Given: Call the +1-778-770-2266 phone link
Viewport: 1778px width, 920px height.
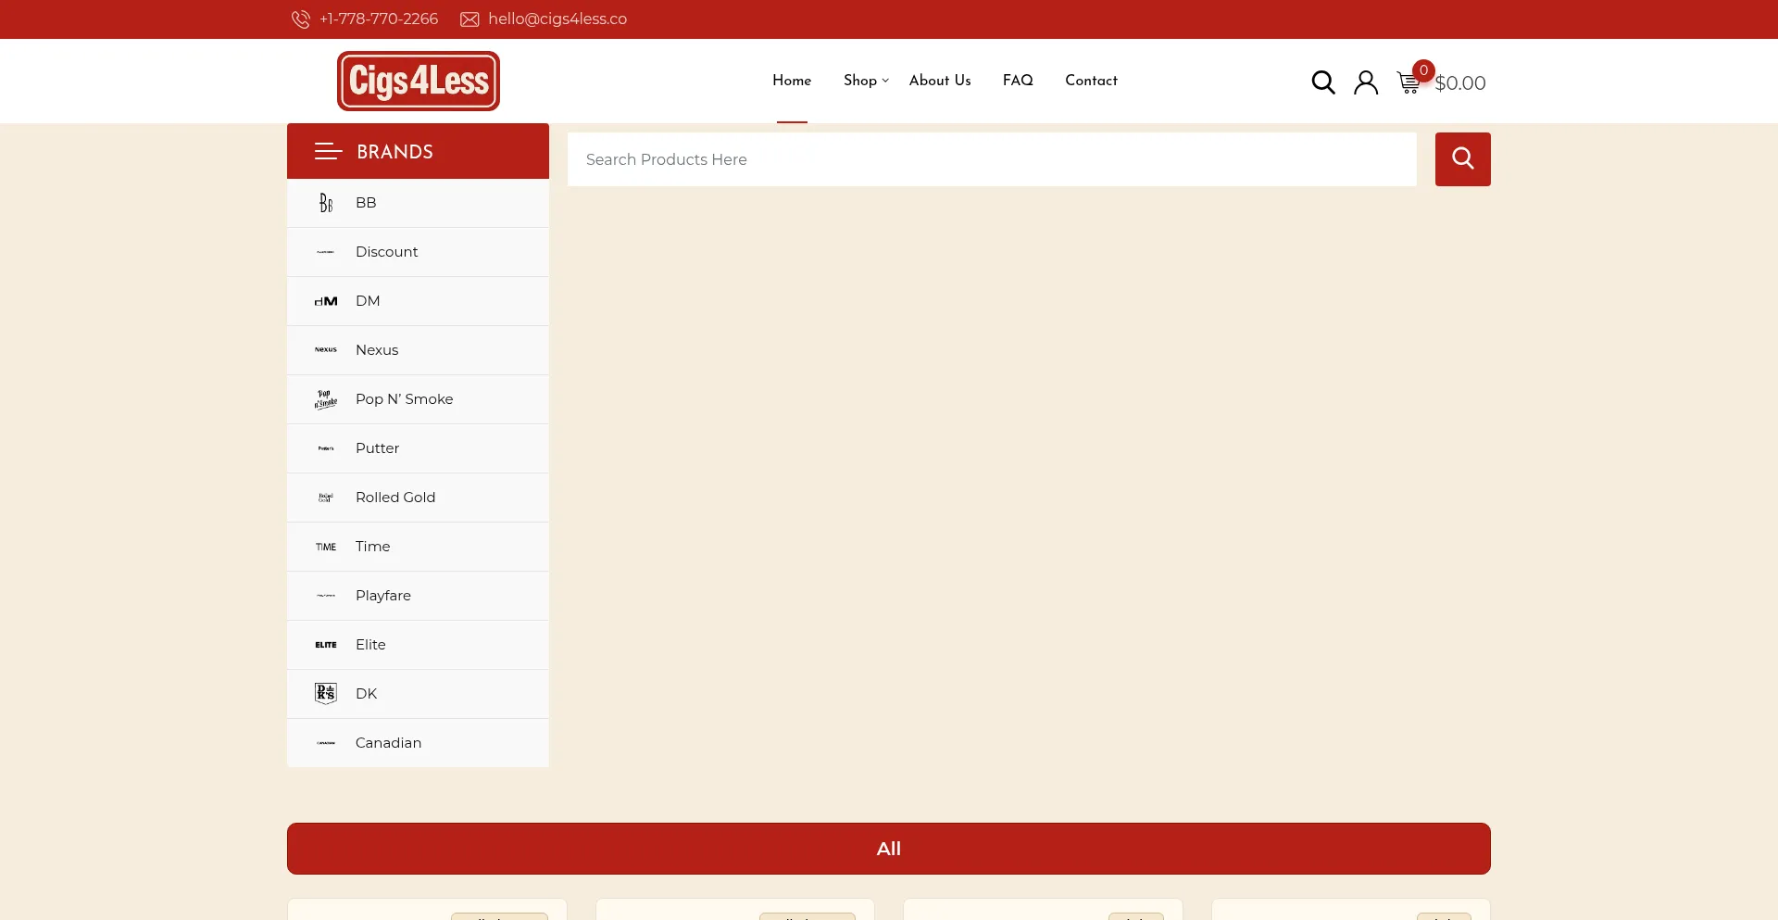Looking at the screenshot, I should pos(379,19).
